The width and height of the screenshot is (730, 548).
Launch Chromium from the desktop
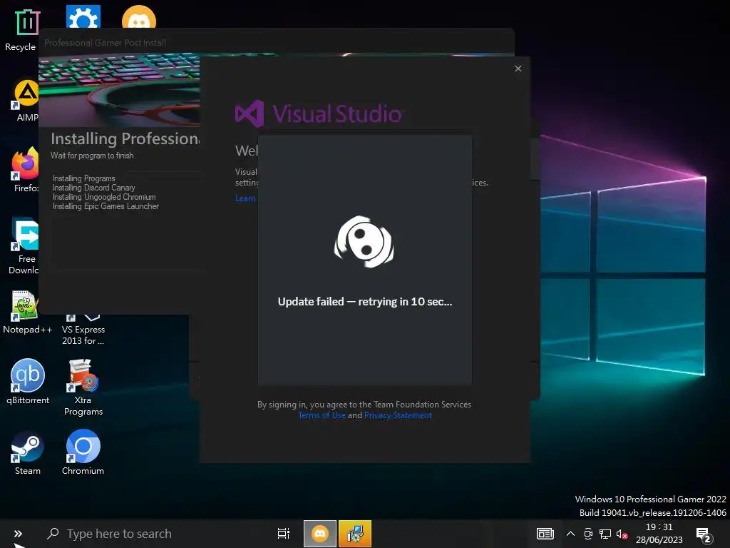click(83, 447)
